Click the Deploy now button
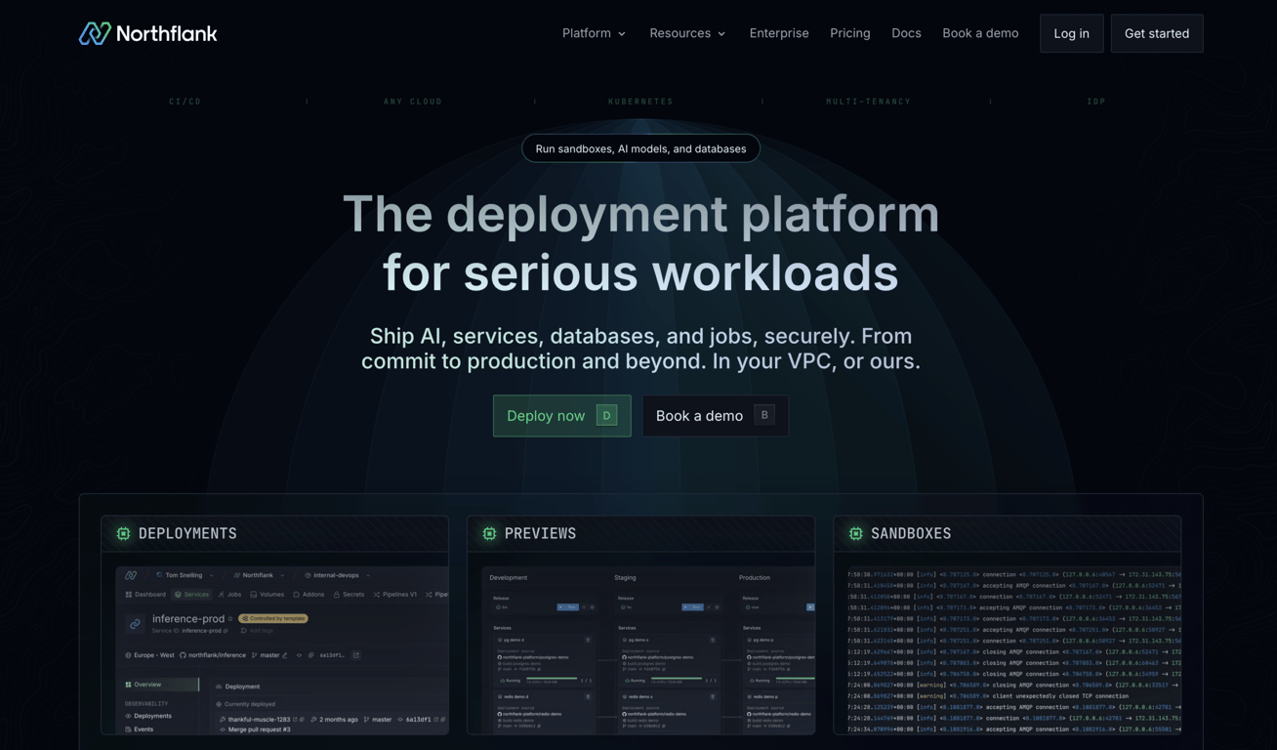The image size is (1277, 750). [x=561, y=416]
